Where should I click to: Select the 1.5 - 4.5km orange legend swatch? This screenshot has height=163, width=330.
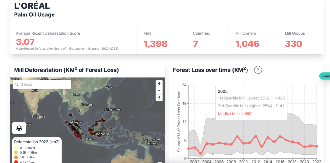click(16, 157)
